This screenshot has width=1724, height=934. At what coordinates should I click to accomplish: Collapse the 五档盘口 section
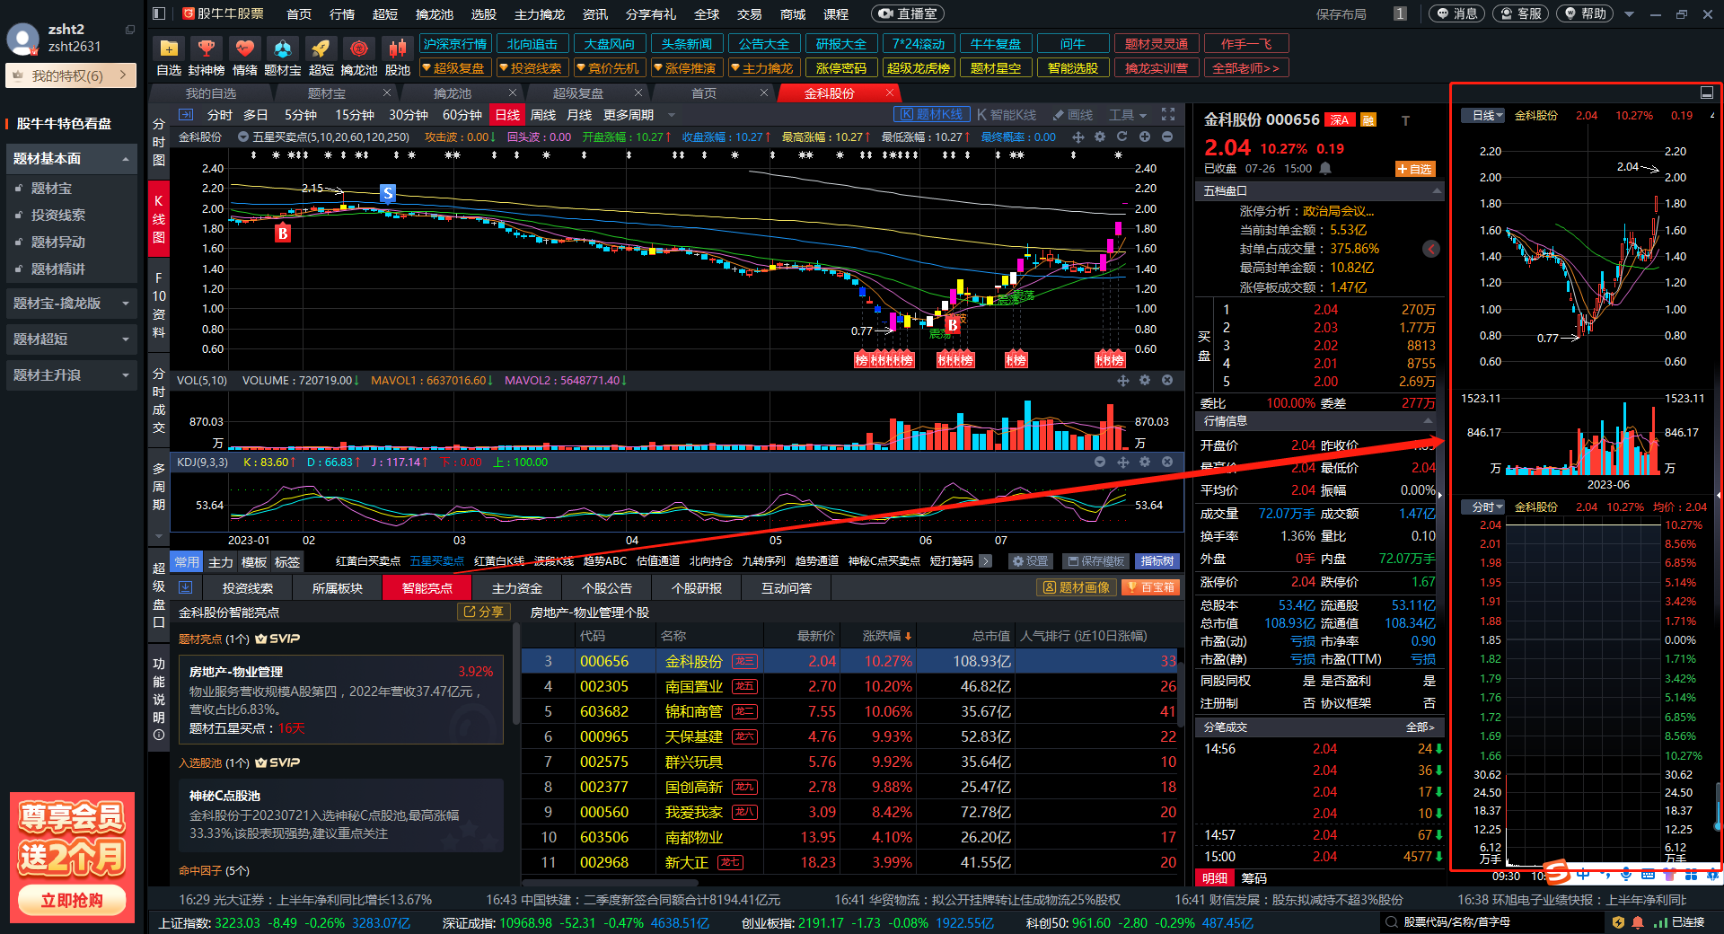pyautogui.click(x=1437, y=190)
